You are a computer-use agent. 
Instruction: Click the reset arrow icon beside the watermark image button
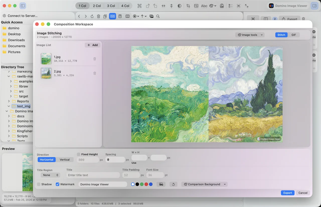tap(173, 184)
